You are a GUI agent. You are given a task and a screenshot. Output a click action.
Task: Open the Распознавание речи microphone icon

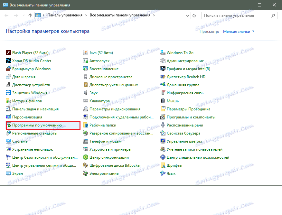point(163,125)
